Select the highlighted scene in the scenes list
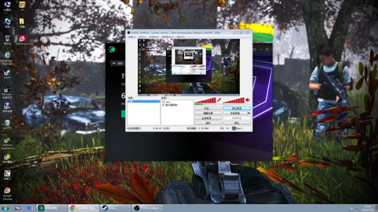 (x=144, y=101)
